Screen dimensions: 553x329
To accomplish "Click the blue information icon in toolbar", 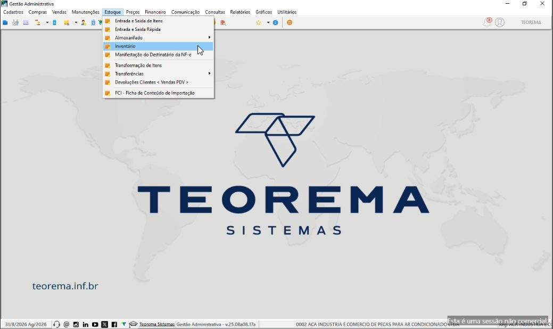I will tap(276, 22).
